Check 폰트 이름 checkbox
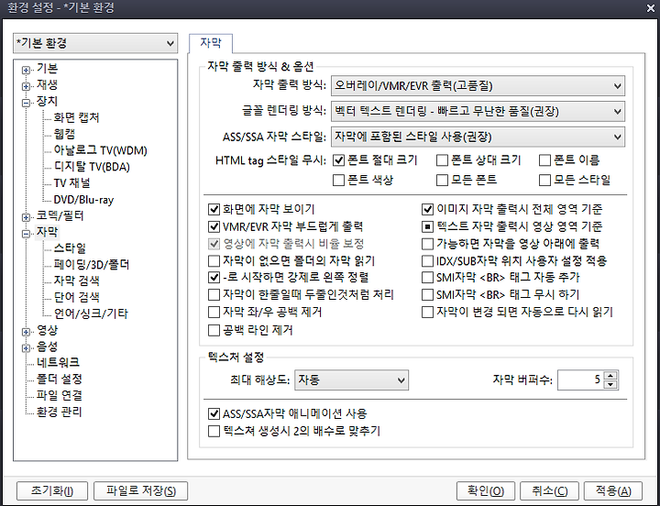 coord(544,160)
